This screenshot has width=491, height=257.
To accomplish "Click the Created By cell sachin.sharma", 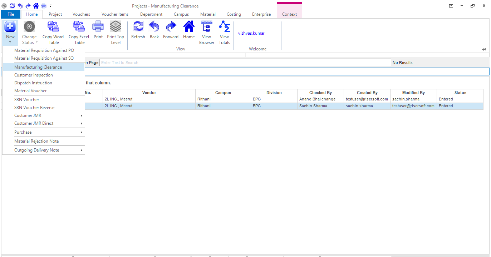I will pyautogui.click(x=367, y=106).
